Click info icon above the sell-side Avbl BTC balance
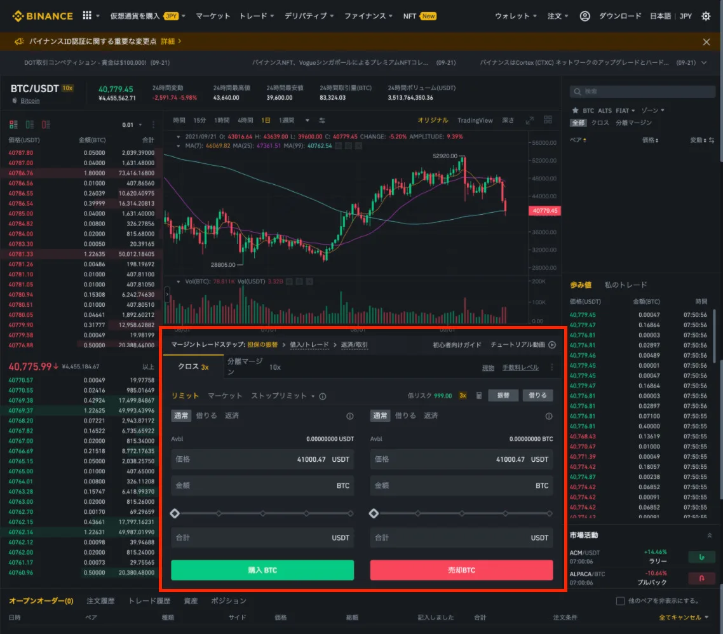 (x=549, y=416)
